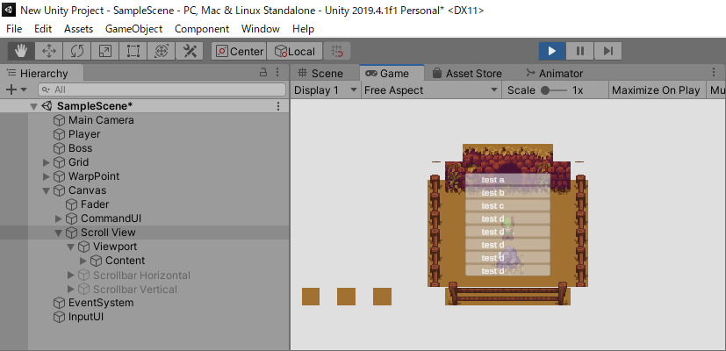726x351 pixels.
Task: Select the Hand tool
Action: pos(21,51)
